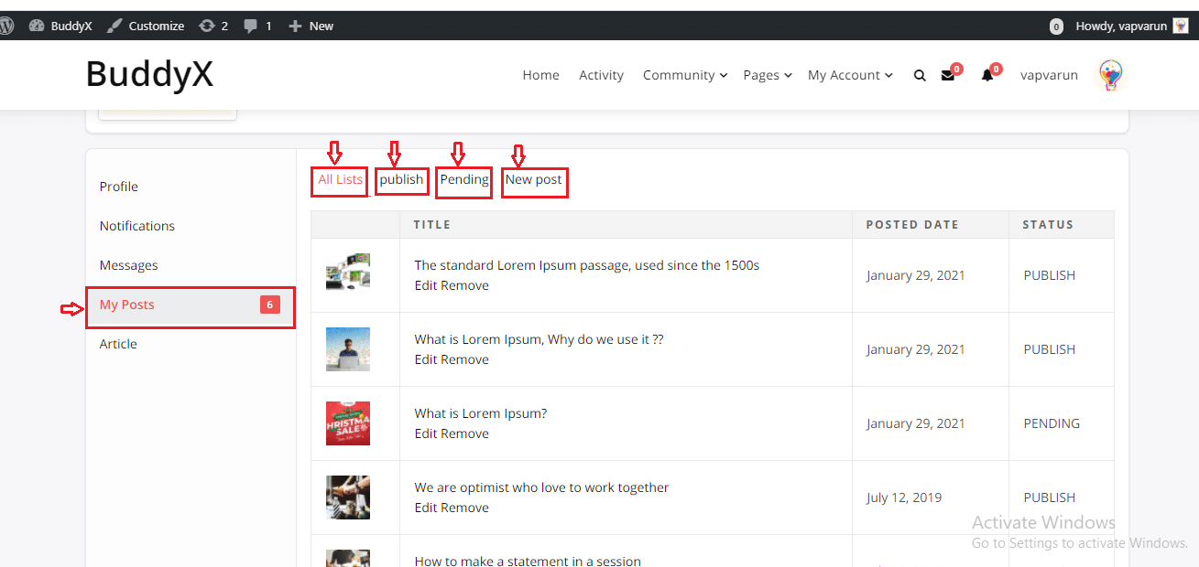1199x567 pixels.
Task: Click Edit under the standard Lorem Ipsum post
Action: click(426, 285)
